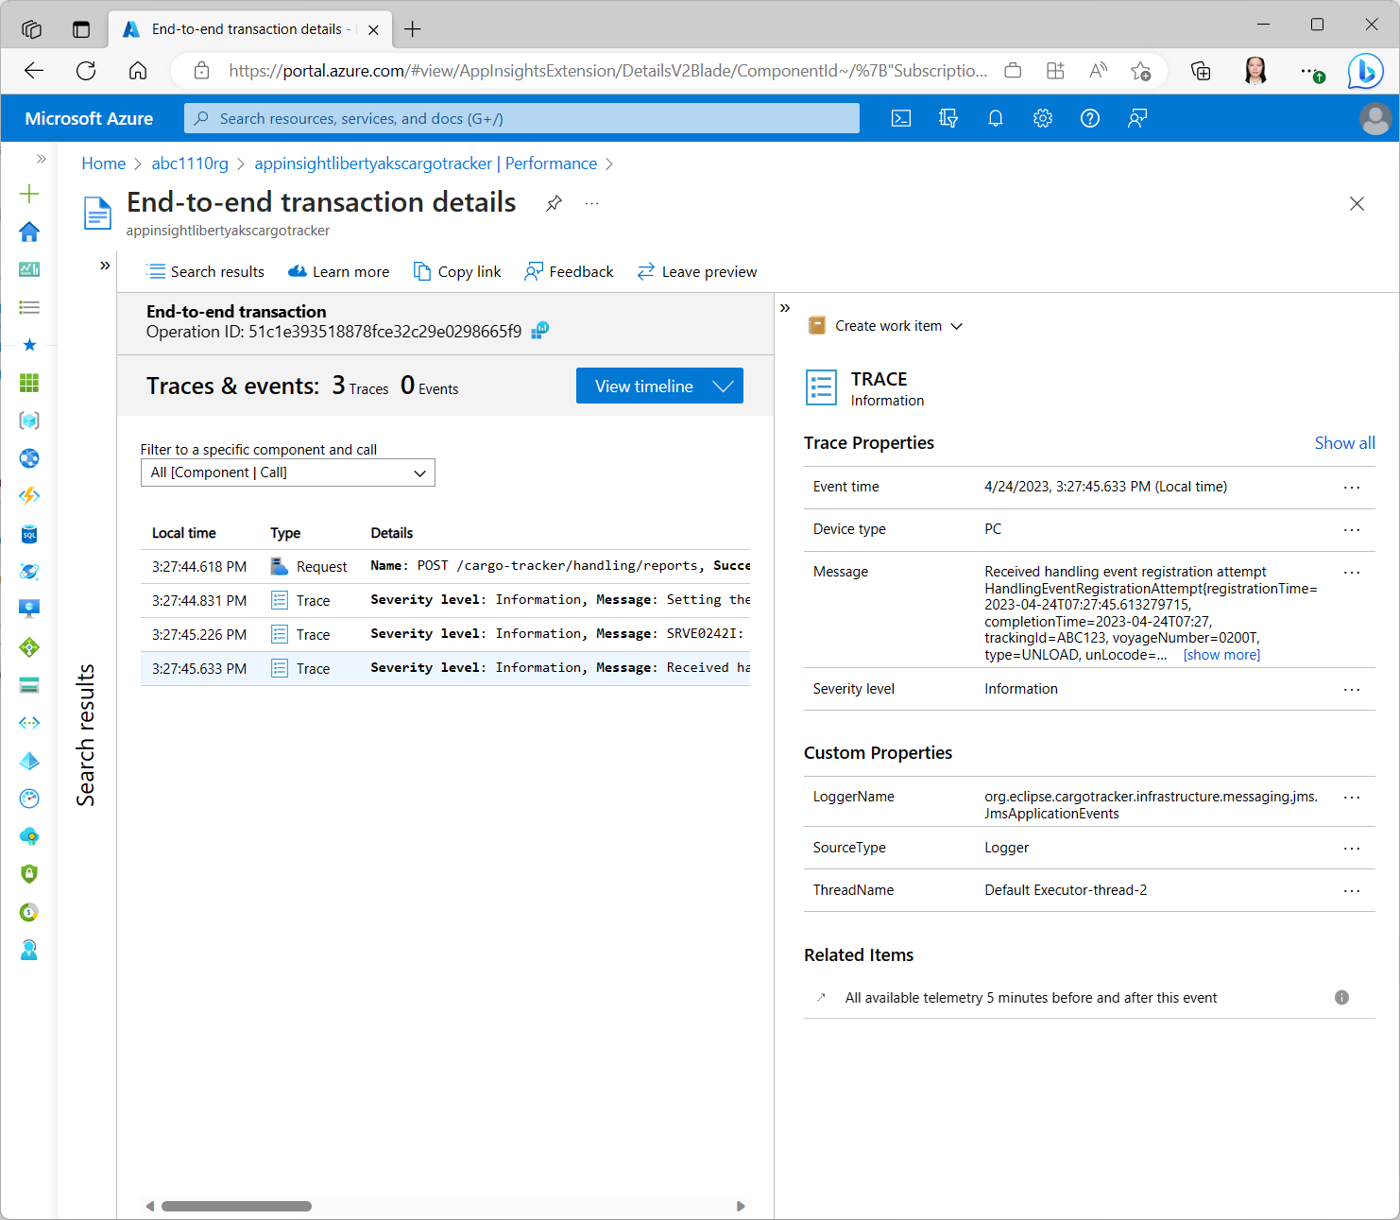The image size is (1400, 1220).
Task: Open the component and call filter dropdown
Action: point(288,473)
